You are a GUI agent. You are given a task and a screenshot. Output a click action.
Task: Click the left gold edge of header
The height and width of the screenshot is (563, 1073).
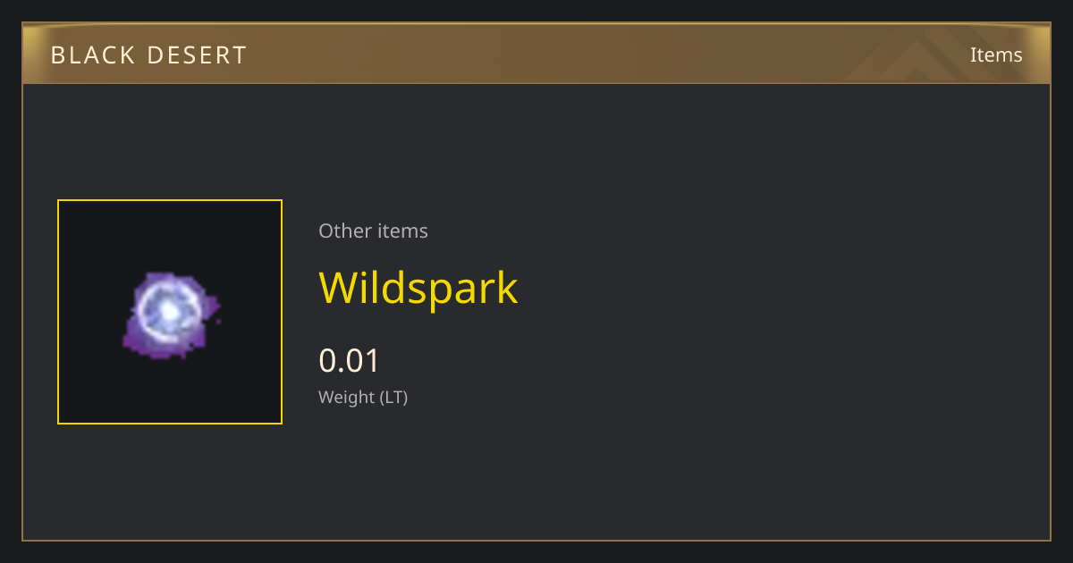point(30,54)
